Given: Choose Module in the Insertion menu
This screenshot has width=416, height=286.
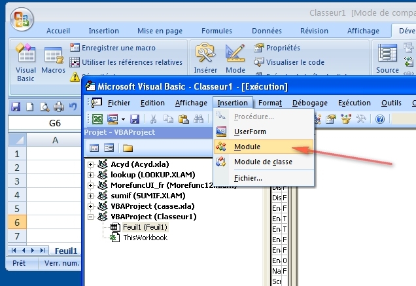Looking at the screenshot, I should tap(264, 147).
